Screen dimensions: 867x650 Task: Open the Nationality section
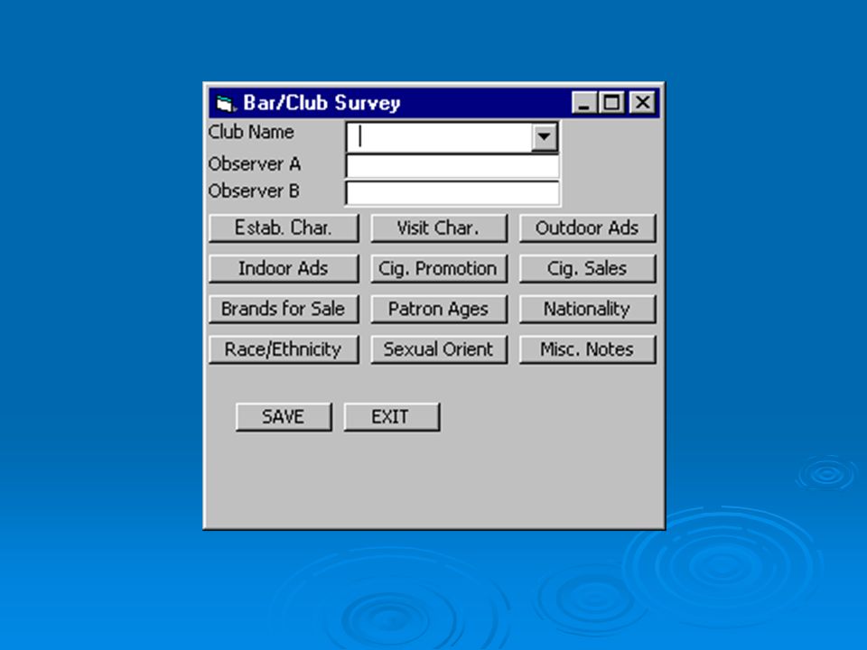point(587,309)
